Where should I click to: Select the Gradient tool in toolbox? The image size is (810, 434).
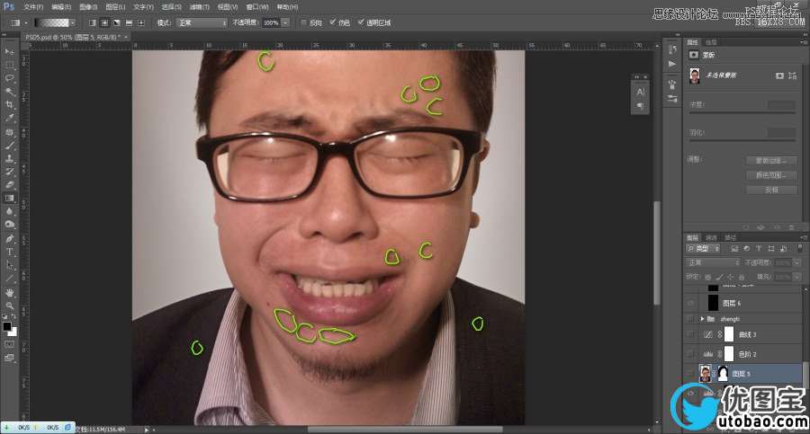[x=9, y=199]
